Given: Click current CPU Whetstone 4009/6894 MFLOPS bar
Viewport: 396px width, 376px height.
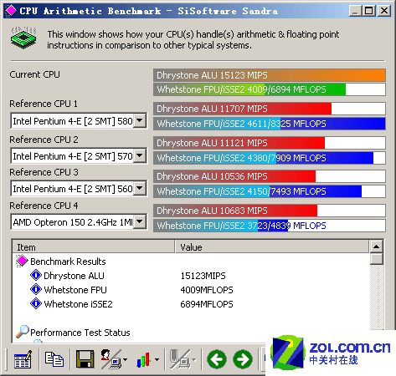Looking at the screenshot, I should 270,89.
